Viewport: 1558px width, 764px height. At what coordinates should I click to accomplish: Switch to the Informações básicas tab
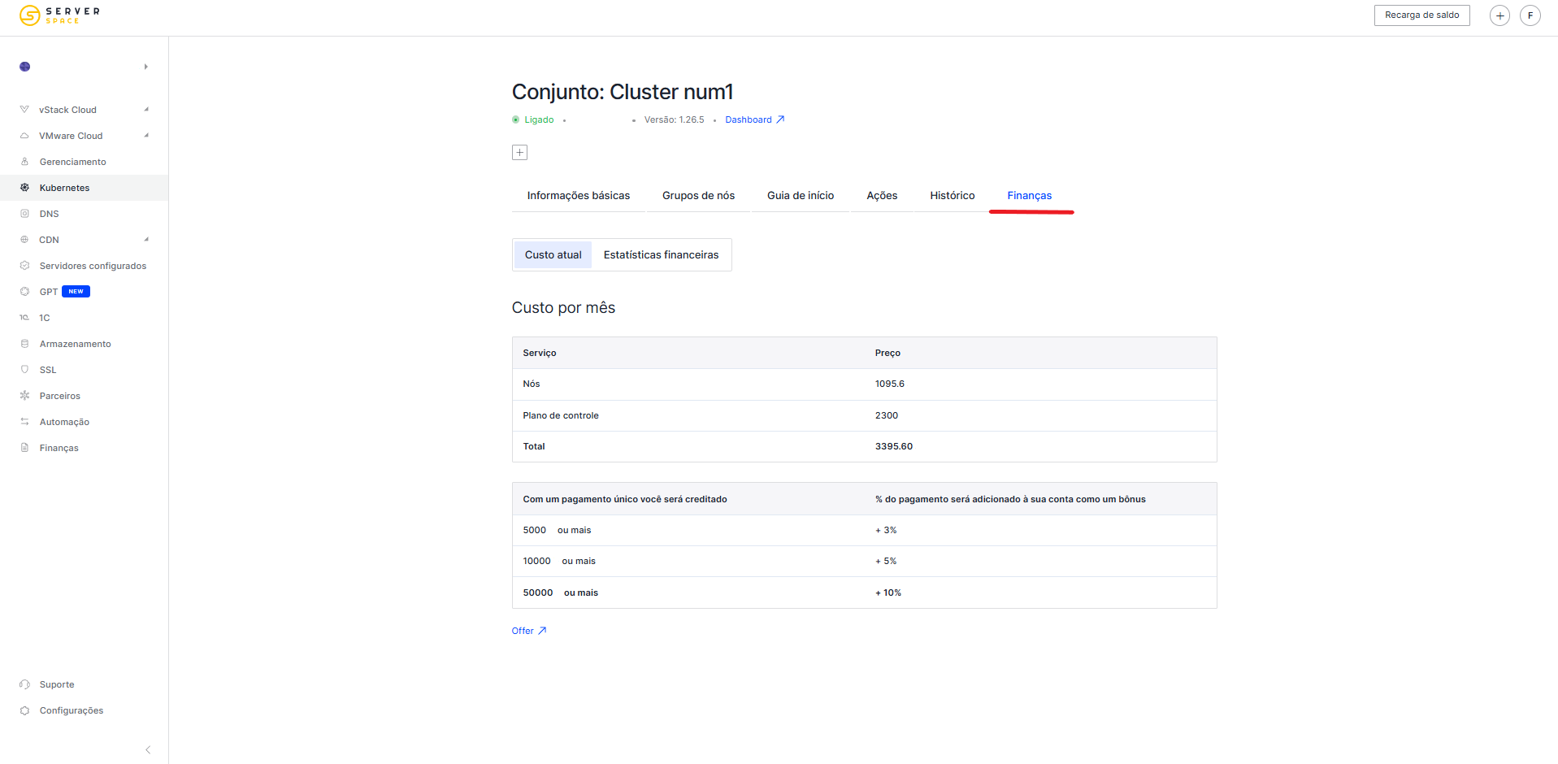[579, 196]
